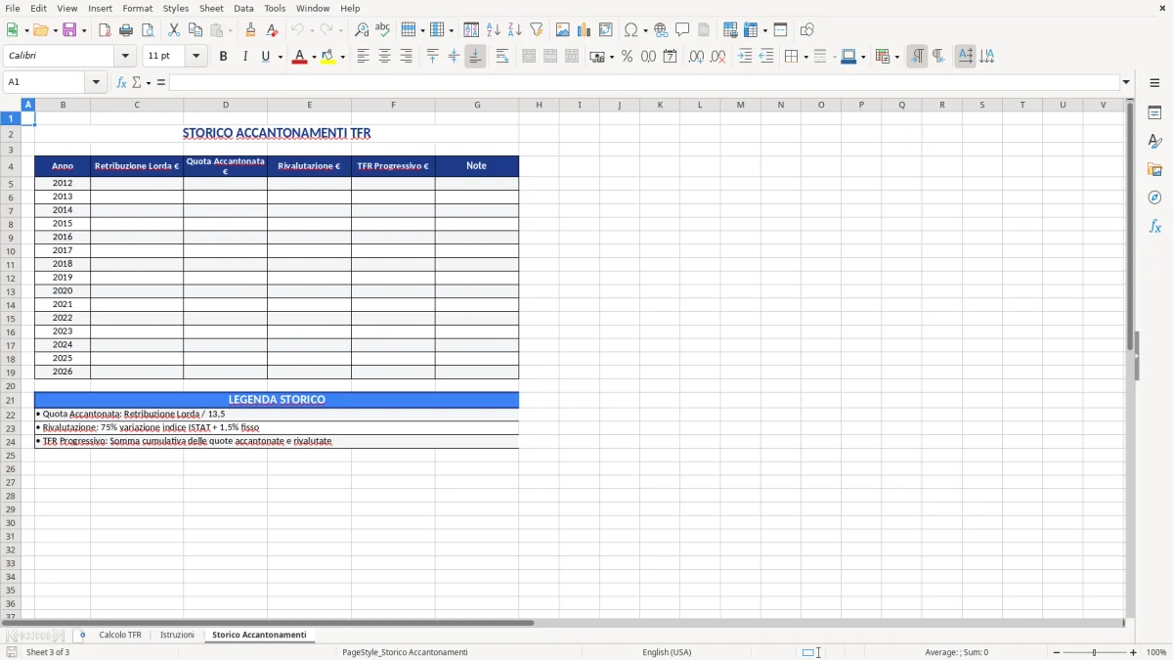The width and height of the screenshot is (1173, 660).
Task: Toggle Underline formatting
Action: (x=265, y=57)
